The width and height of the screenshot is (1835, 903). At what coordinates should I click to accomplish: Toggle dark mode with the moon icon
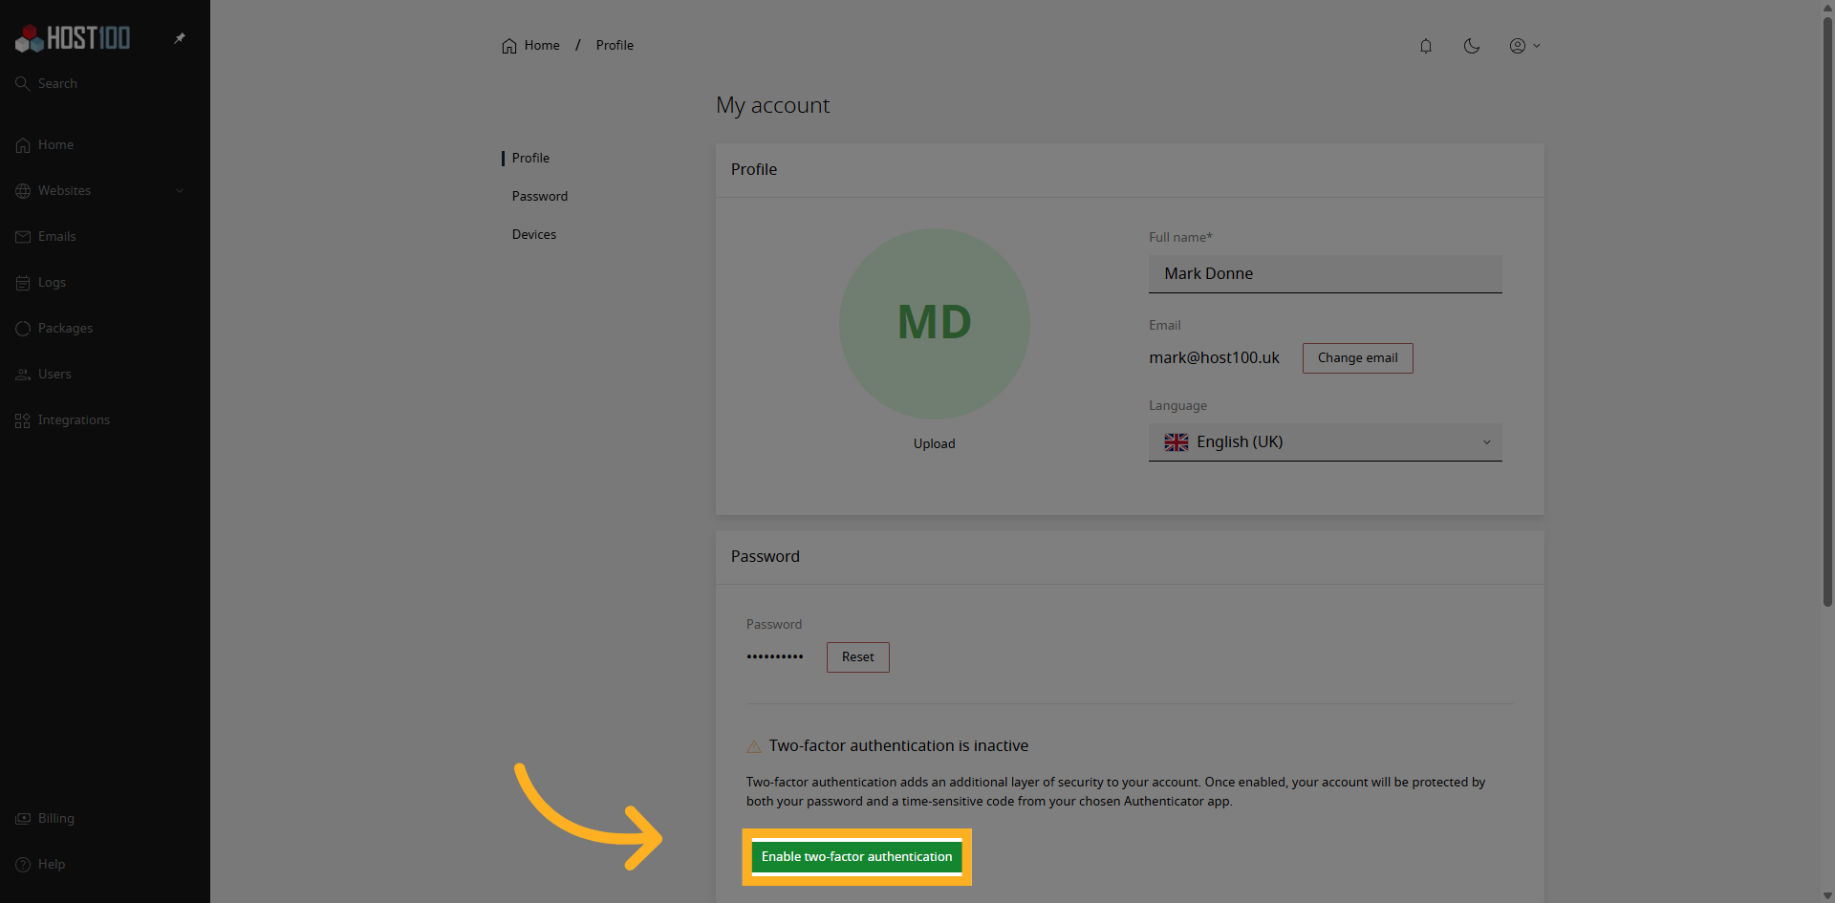[1471, 46]
